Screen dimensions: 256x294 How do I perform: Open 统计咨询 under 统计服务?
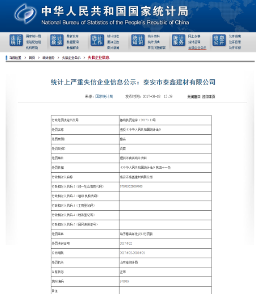coord(194,42)
